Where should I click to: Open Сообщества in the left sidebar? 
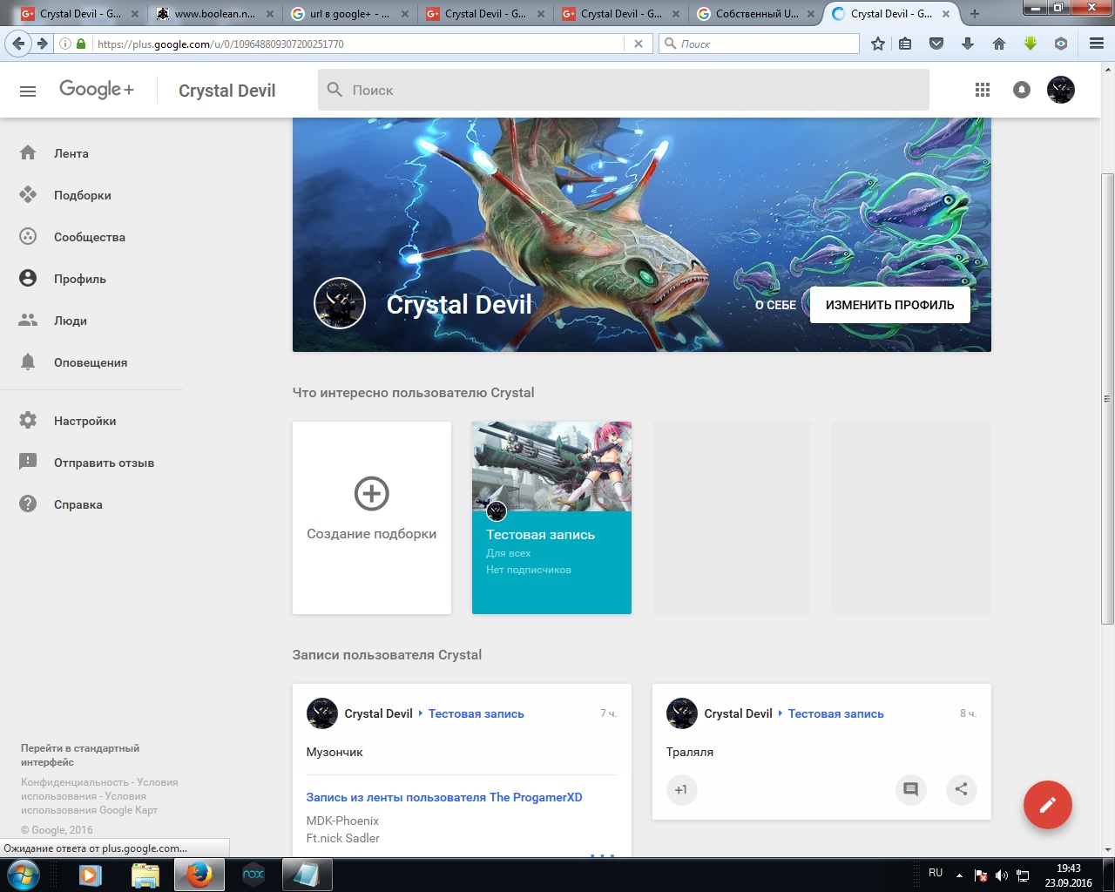click(x=89, y=237)
